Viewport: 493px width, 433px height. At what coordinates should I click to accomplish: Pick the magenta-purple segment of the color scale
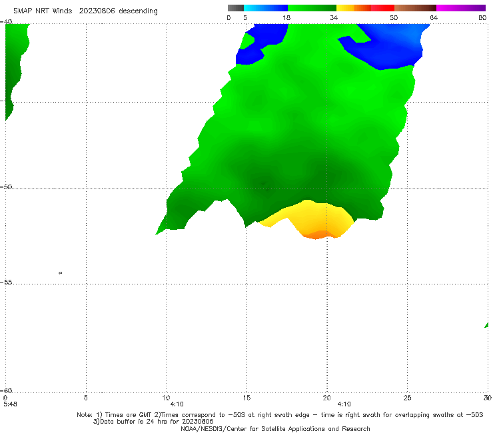[x=461, y=8]
